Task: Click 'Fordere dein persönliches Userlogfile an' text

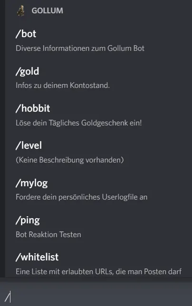Action: (82, 197)
